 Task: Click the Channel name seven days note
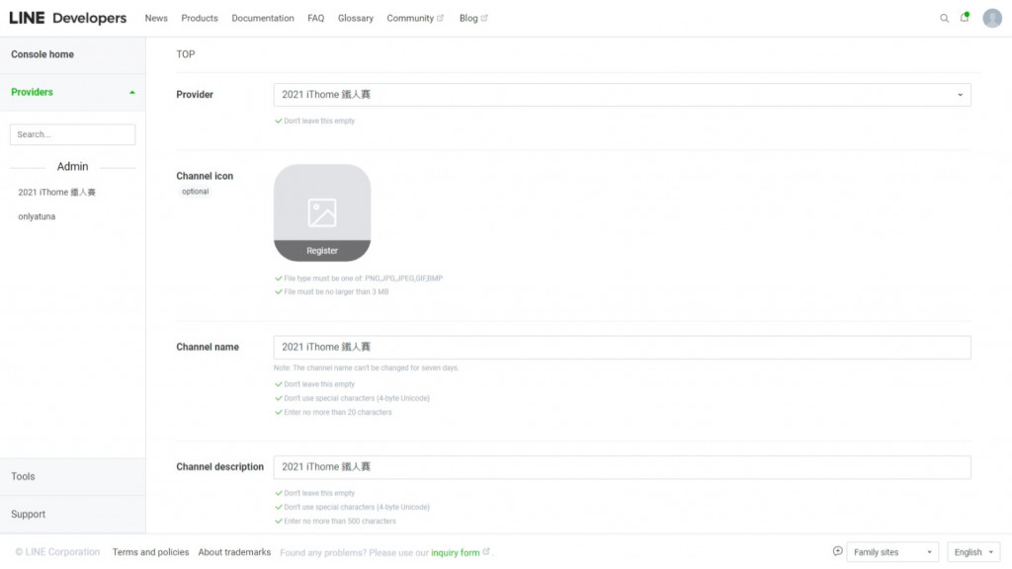coord(366,367)
